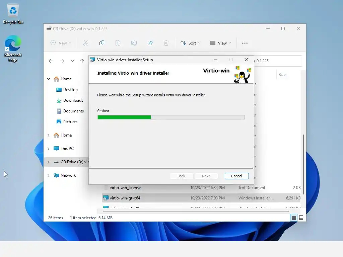Go forward with the right arrow in Explorer

point(62,61)
